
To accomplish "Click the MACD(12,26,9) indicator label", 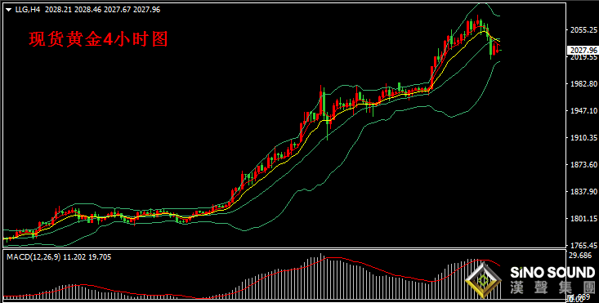I will (34, 257).
